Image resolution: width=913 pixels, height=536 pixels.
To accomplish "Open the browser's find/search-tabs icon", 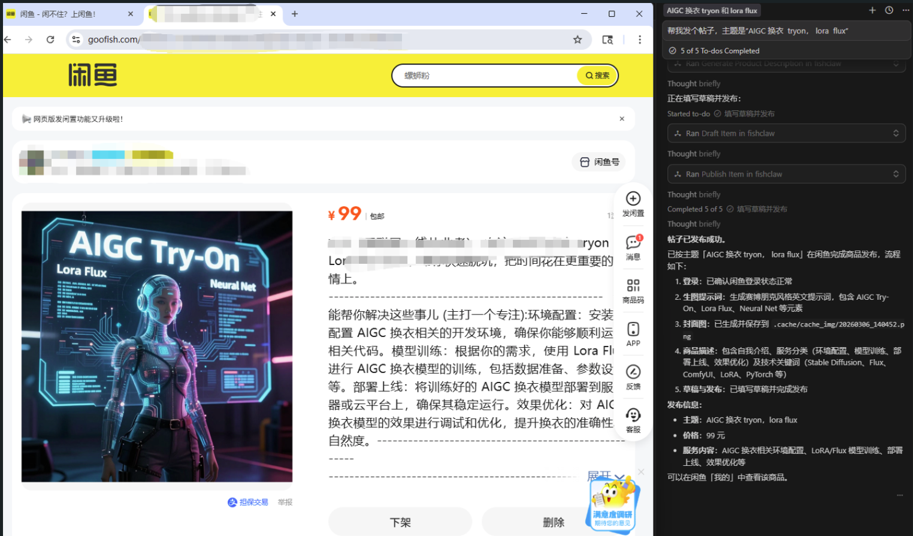I will [x=607, y=40].
